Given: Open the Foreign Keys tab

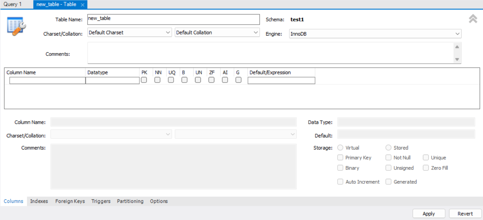Looking at the screenshot, I should tap(70, 201).
